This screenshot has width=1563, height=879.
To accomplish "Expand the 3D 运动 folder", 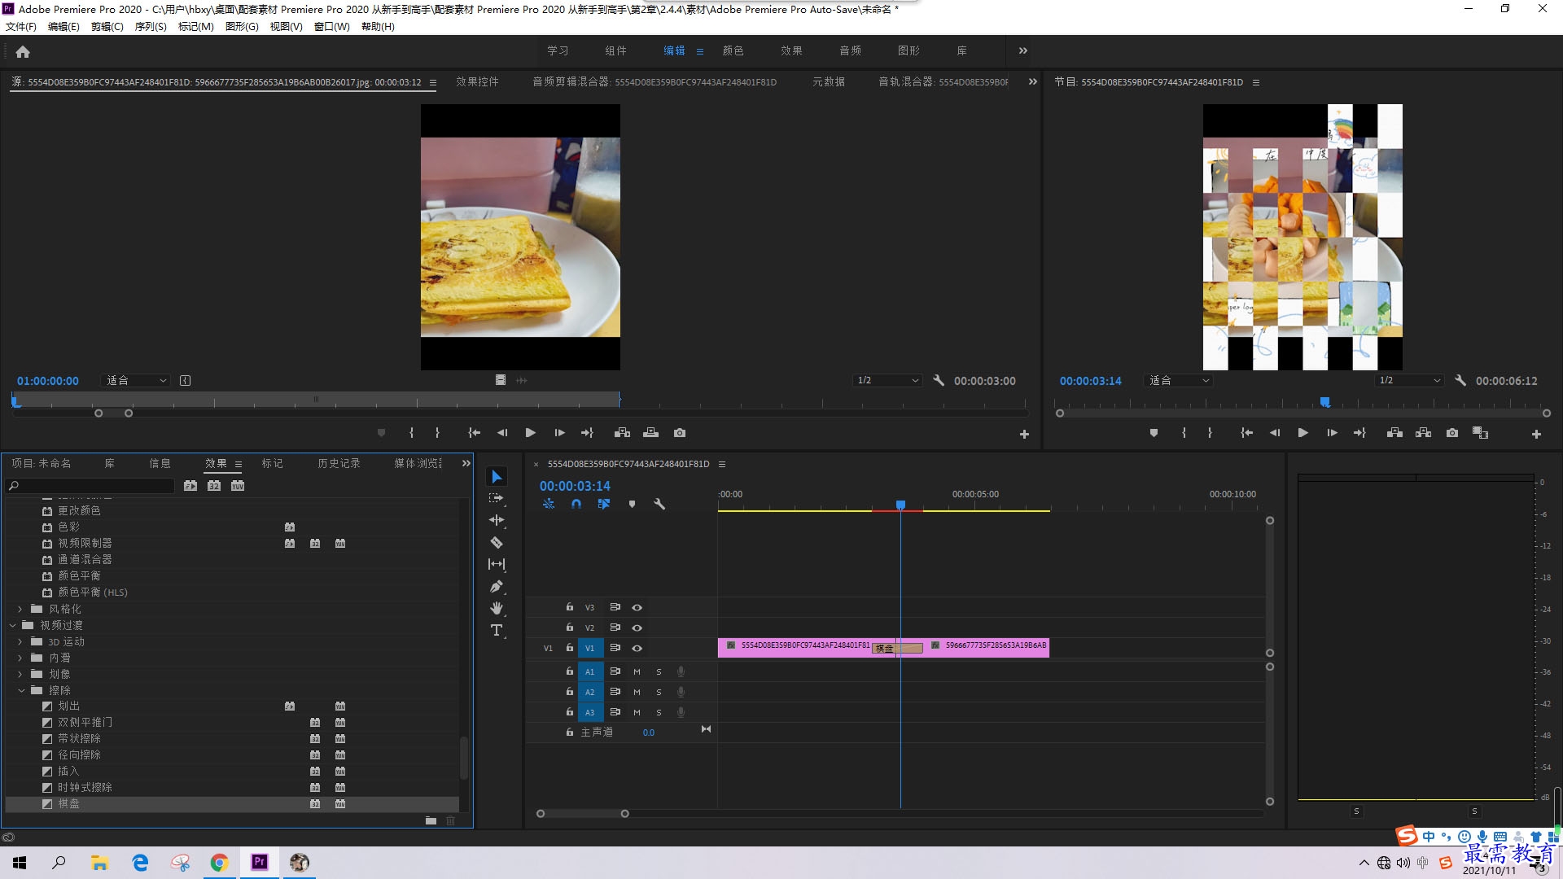I will [x=20, y=642].
